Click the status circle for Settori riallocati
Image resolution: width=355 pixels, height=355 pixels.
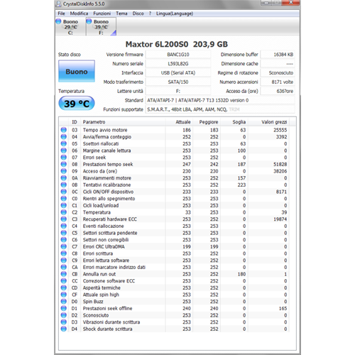64,143
